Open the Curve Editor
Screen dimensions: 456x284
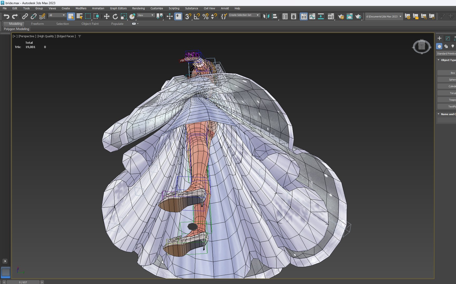point(312,17)
